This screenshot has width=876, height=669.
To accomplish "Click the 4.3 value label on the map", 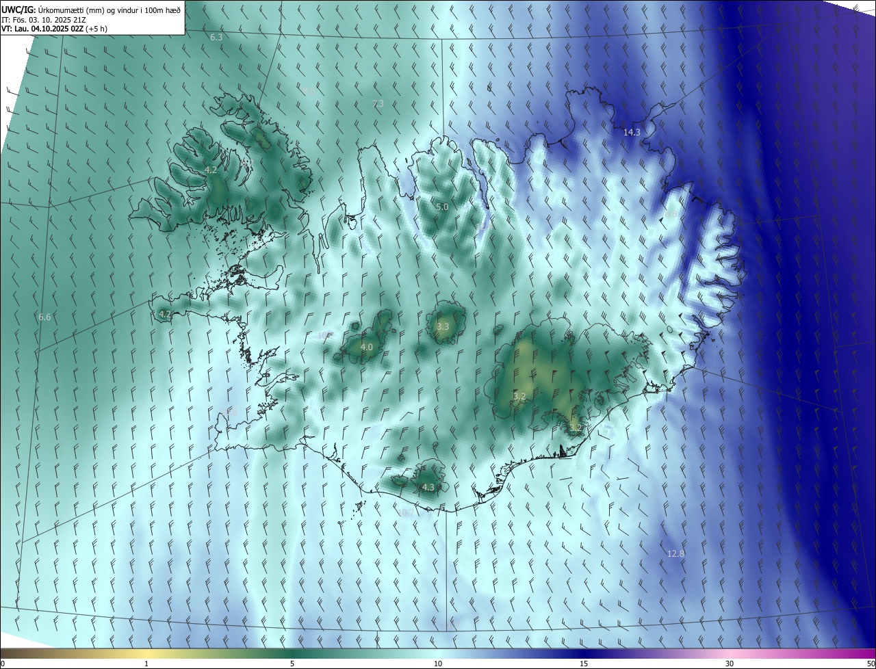I will tap(428, 487).
